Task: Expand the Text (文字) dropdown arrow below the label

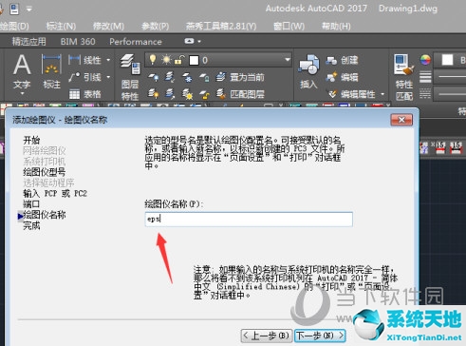Action: (22, 94)
